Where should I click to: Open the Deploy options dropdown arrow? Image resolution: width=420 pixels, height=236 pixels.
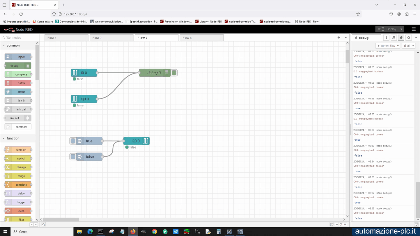point(401,29)
